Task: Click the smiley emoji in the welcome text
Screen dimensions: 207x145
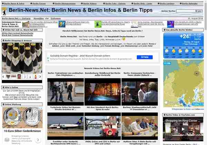Action: click(x=124, y=39)
